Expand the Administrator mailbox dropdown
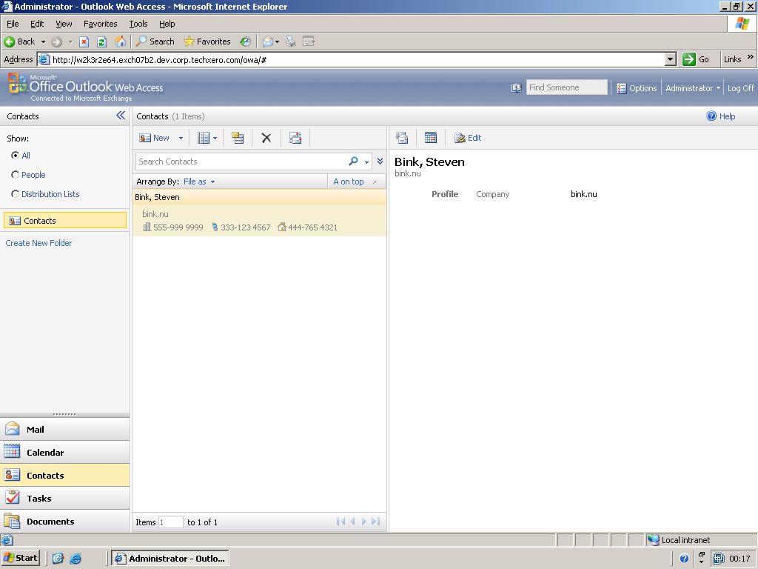 (x=693, y=88)
